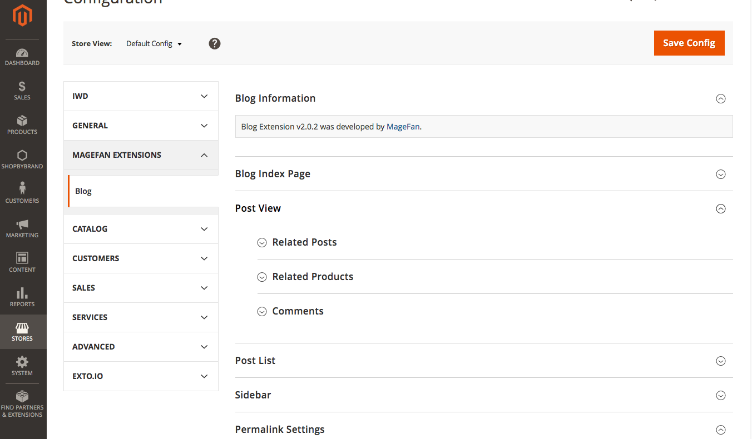
Task: Expand the Related Products subsection
Action: pyautogui.click(x=262, y=277)
